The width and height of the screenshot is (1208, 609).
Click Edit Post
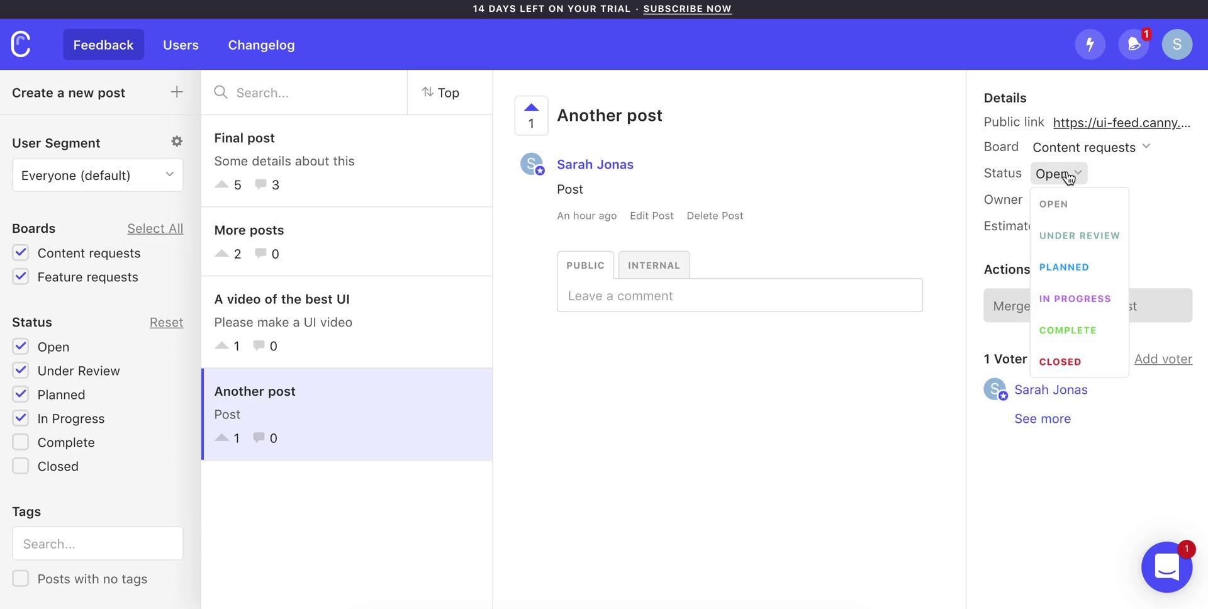[x=651, y=216]
